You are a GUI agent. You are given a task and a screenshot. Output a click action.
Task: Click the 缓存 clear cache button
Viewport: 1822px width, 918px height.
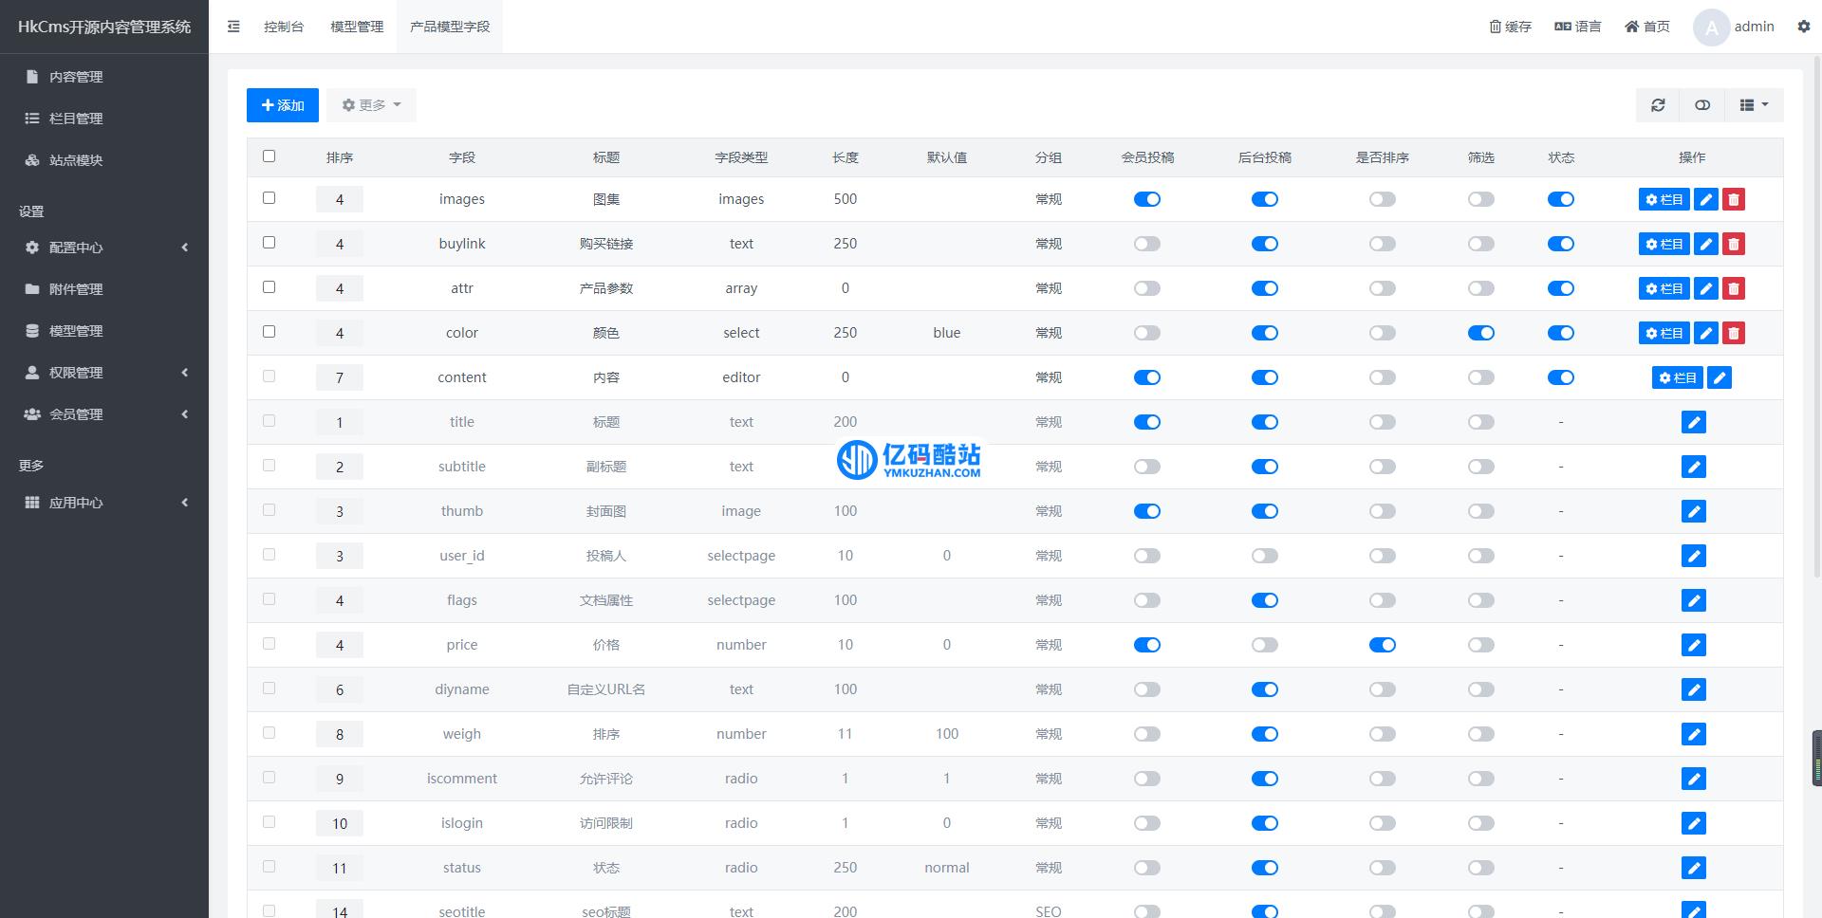click(1510, 27)
